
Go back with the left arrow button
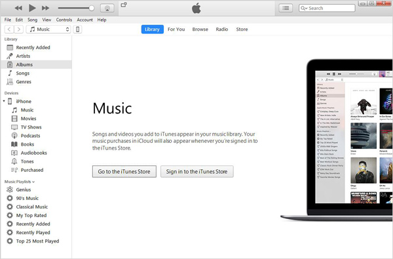[x=9, y=30]
